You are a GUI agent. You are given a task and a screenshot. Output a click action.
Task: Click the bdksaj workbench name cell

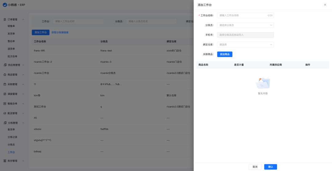point(38,151)
